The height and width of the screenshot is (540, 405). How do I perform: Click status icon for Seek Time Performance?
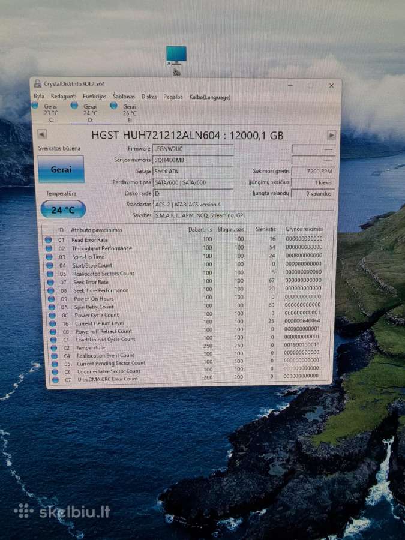[x=51, y=290]
